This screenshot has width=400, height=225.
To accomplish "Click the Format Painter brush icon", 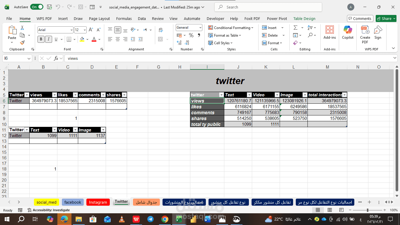I will (22, 42).
